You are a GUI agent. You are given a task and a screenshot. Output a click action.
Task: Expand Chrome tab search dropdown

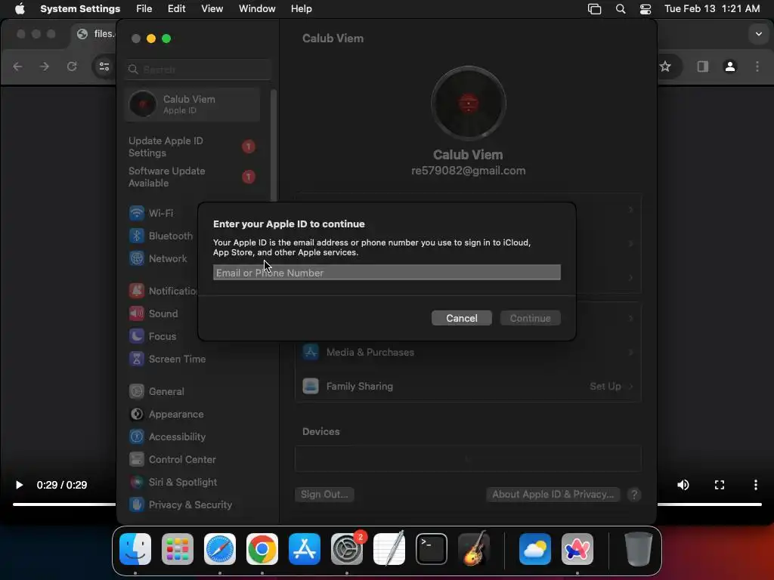tap(759, 34)
